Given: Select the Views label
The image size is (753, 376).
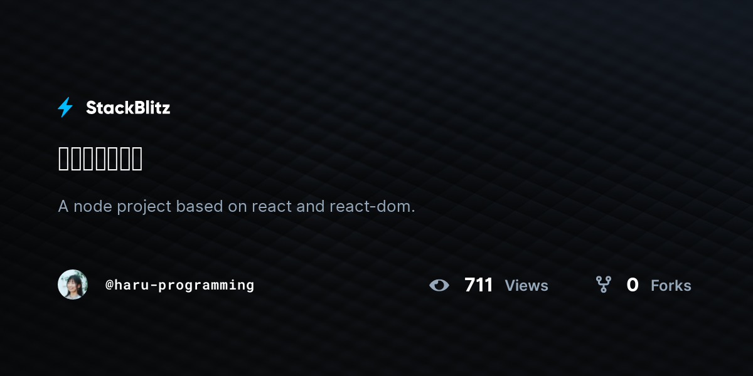Looking at the screenshot, I should click(x=526, y=286).
